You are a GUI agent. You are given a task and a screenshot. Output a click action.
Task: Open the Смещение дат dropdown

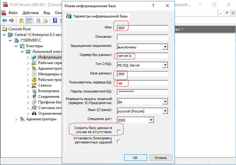151,120
